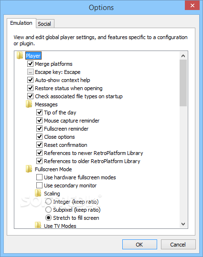Click scrollbar up arrow
The image size is (203, 257).
(x=183, y=56)
